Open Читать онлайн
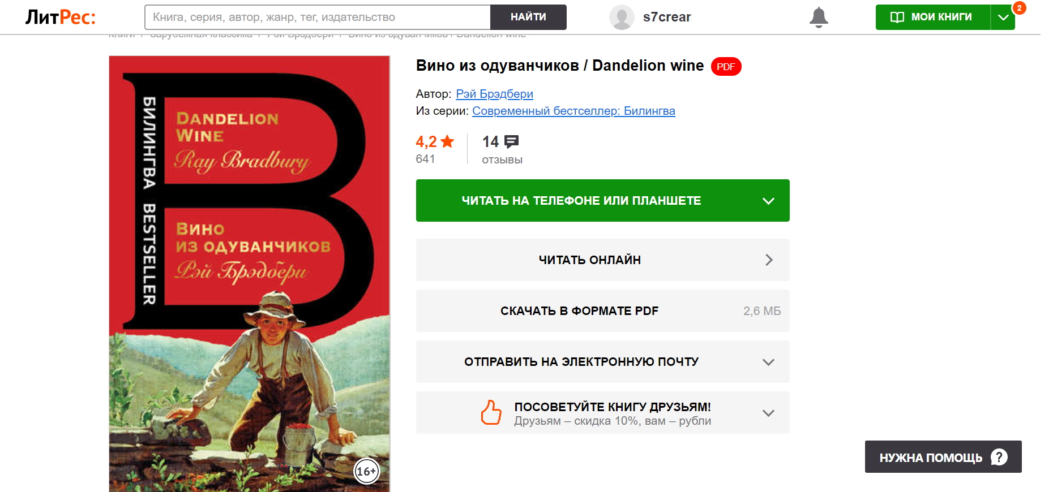 (x=603, y=260)
